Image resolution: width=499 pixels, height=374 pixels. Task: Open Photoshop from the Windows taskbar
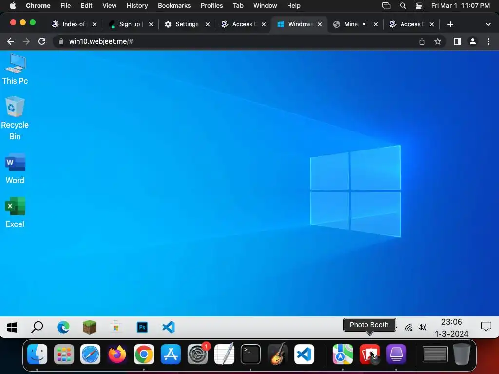pyautogui.click(x=142, y=327)
